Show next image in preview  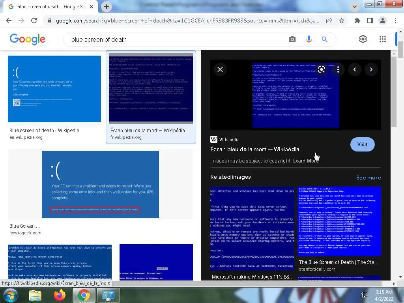pyautogui.click(x=371, y=69)
